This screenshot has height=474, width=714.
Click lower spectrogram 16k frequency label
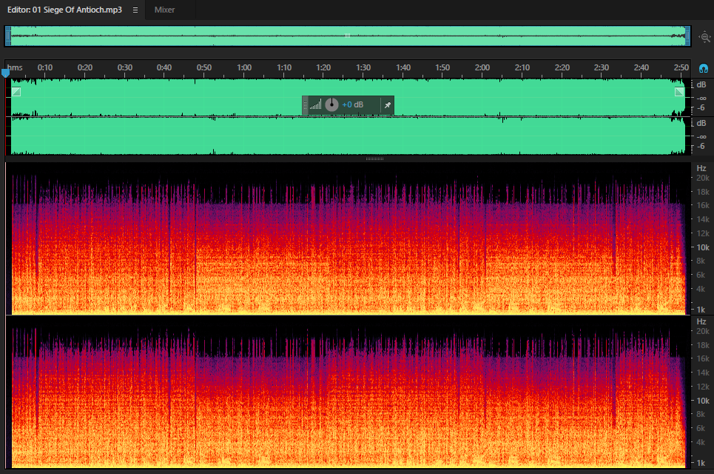[703, 358]
